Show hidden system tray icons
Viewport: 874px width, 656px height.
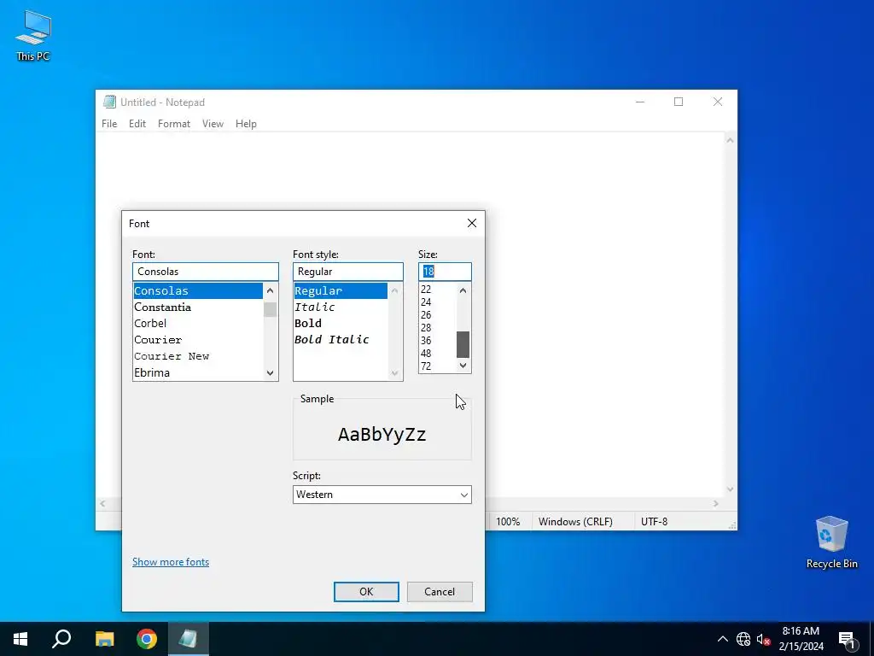[722, 639]
